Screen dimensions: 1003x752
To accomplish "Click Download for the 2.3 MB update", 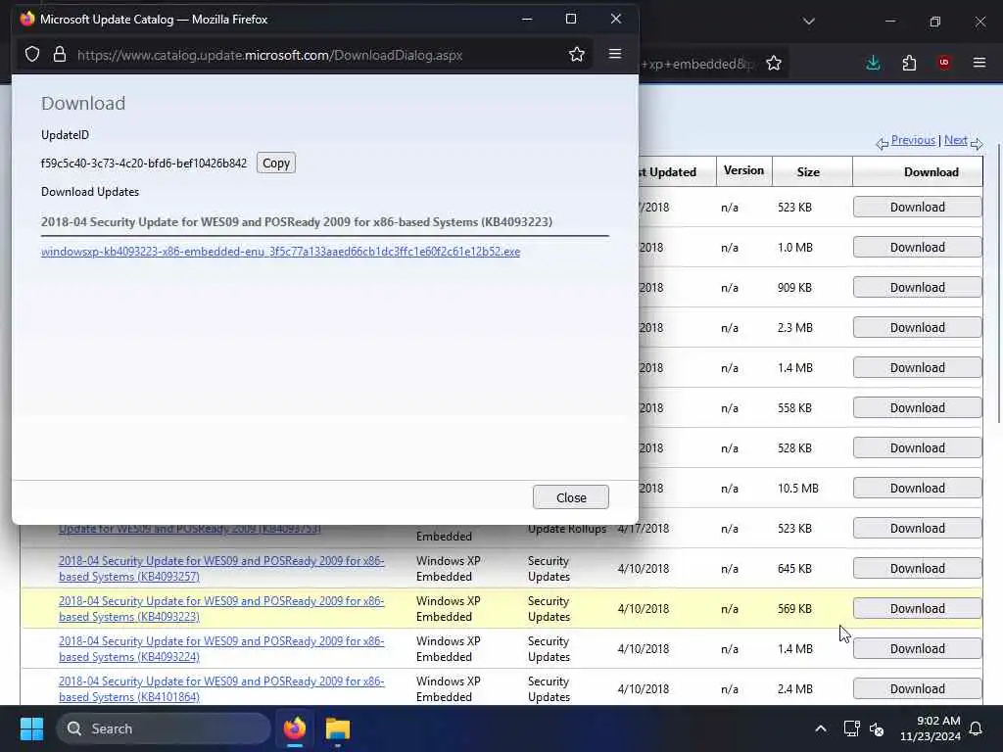I will pyautogui.click(x=917, y=327).
